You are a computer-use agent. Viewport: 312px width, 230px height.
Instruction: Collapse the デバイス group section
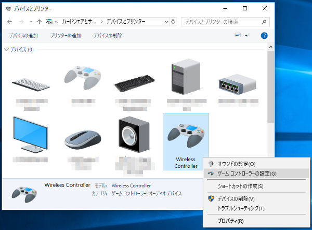6,50
